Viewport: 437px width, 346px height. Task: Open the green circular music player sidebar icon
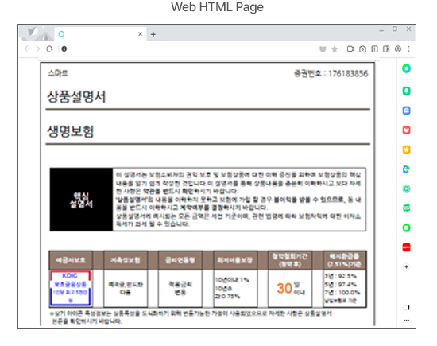406,189
